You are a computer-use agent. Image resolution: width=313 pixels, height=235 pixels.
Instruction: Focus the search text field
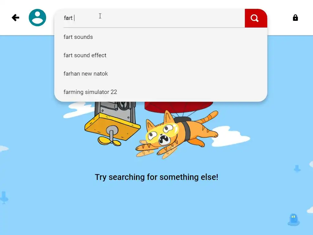pos(154,18)
